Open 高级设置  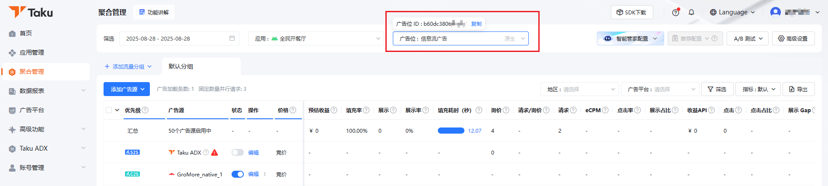(793, 38)
